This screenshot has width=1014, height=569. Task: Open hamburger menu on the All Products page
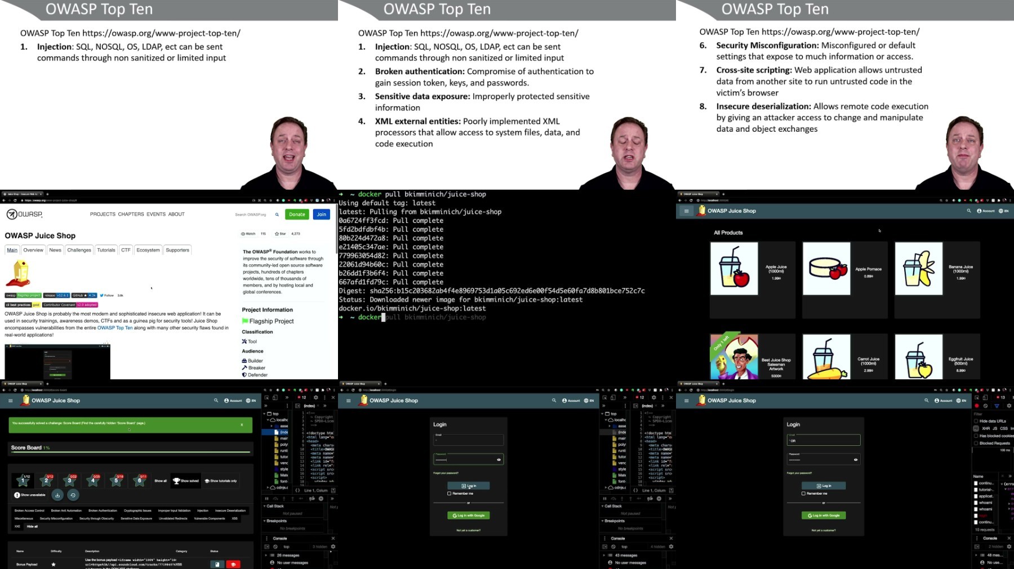tap(686, 211)
